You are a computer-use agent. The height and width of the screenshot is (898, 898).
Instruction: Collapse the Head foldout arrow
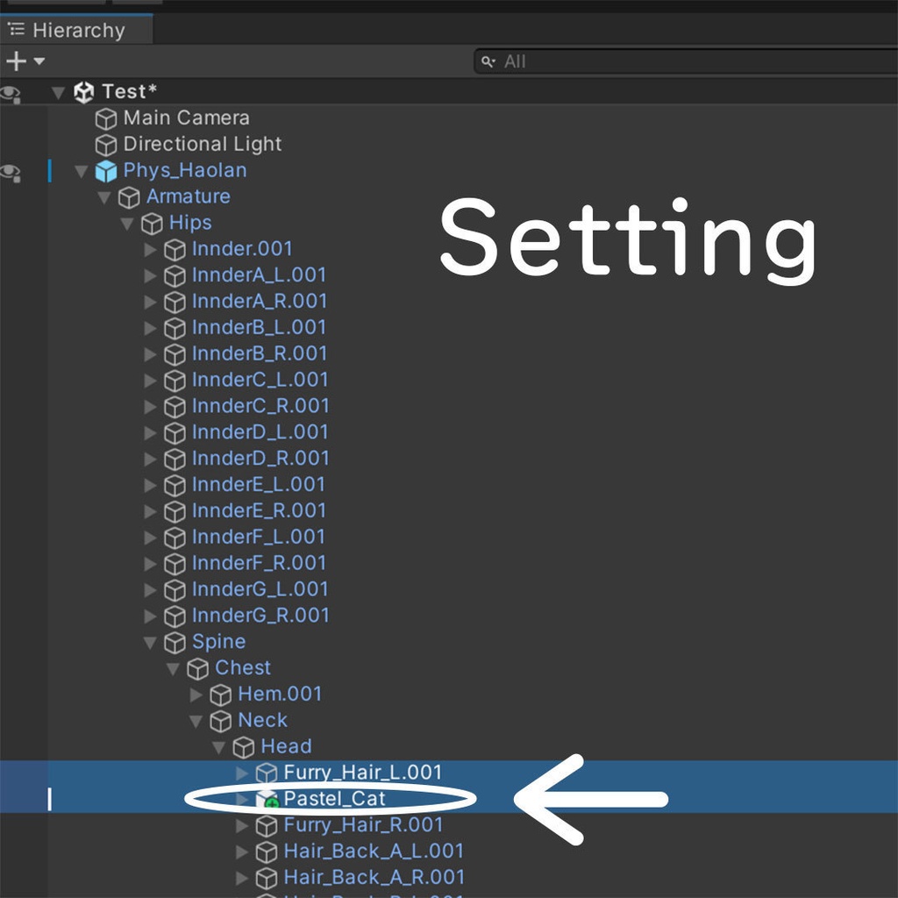tap(218, 747)
